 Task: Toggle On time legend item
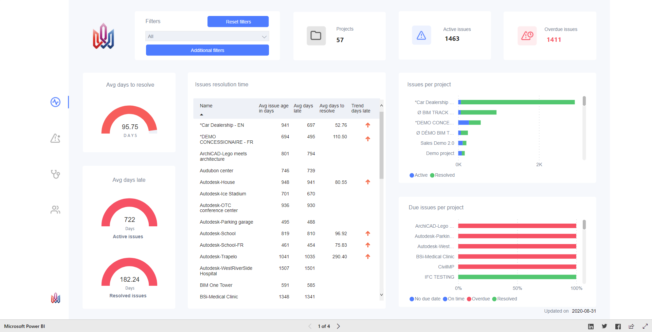[454, 299]
